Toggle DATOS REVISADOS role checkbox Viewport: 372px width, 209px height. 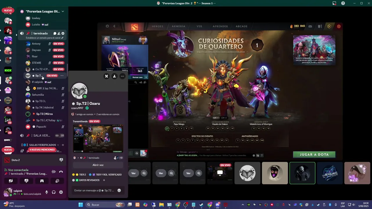(x=77, y=180)
